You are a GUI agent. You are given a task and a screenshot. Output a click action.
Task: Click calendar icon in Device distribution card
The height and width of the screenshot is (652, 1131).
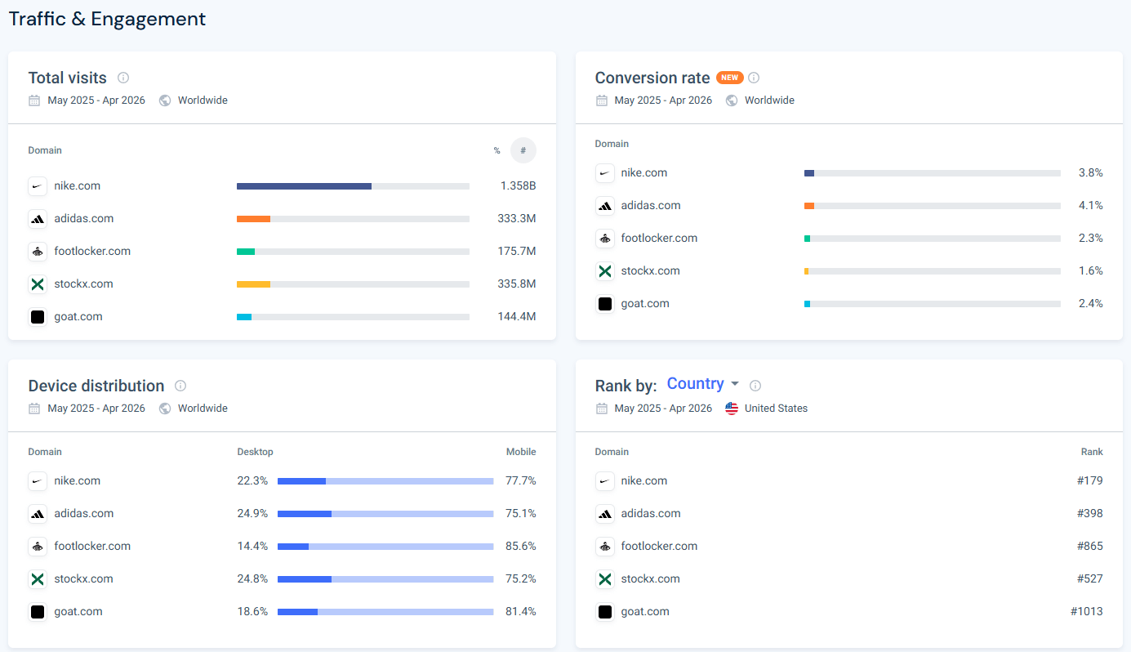pyautogui.click(x=34, y=409)
